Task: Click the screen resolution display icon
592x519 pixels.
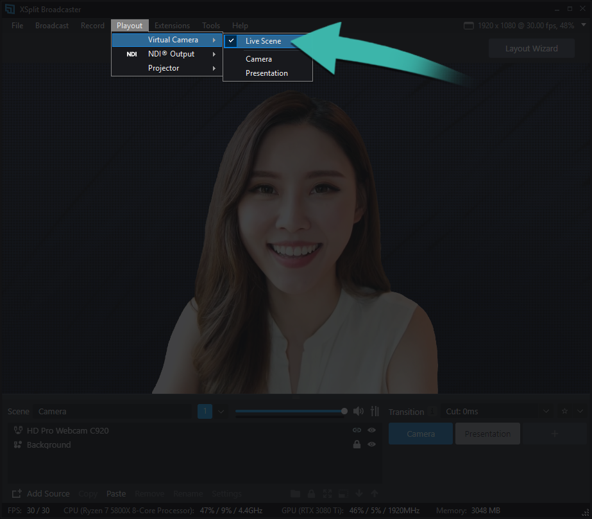Action: point(468,25)
